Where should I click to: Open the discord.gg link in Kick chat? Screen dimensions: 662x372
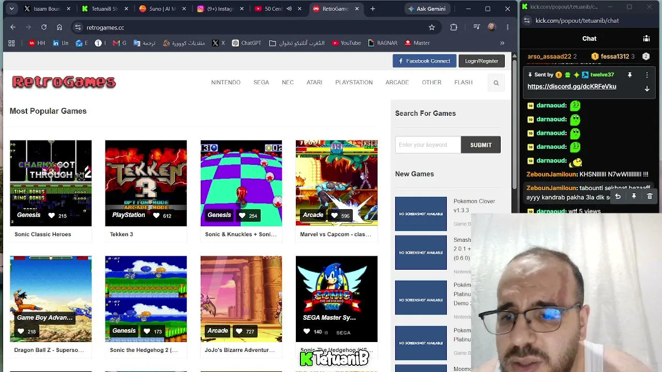click(571, 86)
